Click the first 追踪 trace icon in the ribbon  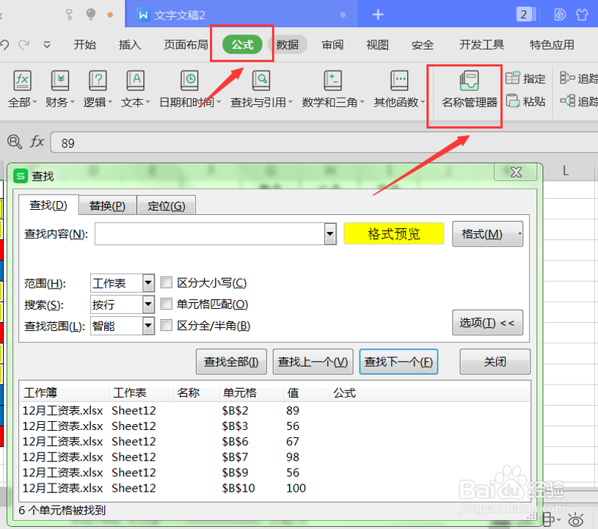tap(567, 79)
